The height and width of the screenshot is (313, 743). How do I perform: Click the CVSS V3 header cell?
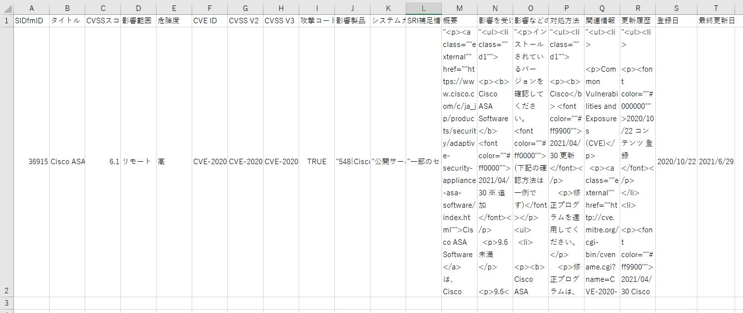[281, 21]
